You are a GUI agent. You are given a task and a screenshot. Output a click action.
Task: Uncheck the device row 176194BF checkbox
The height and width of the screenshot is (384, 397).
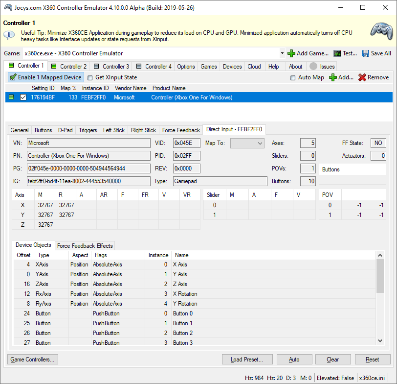[23, 97]
